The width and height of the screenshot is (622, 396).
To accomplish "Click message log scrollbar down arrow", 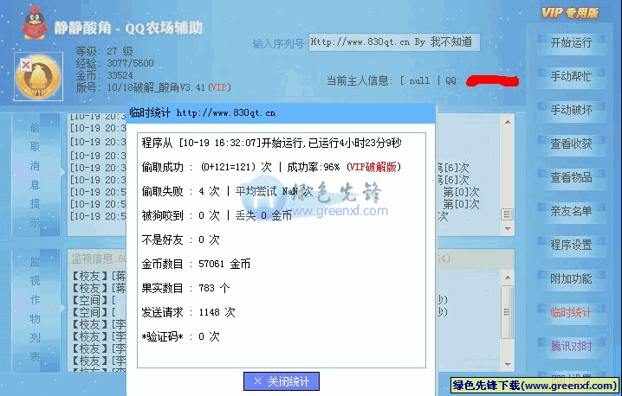I will [508, 229].
